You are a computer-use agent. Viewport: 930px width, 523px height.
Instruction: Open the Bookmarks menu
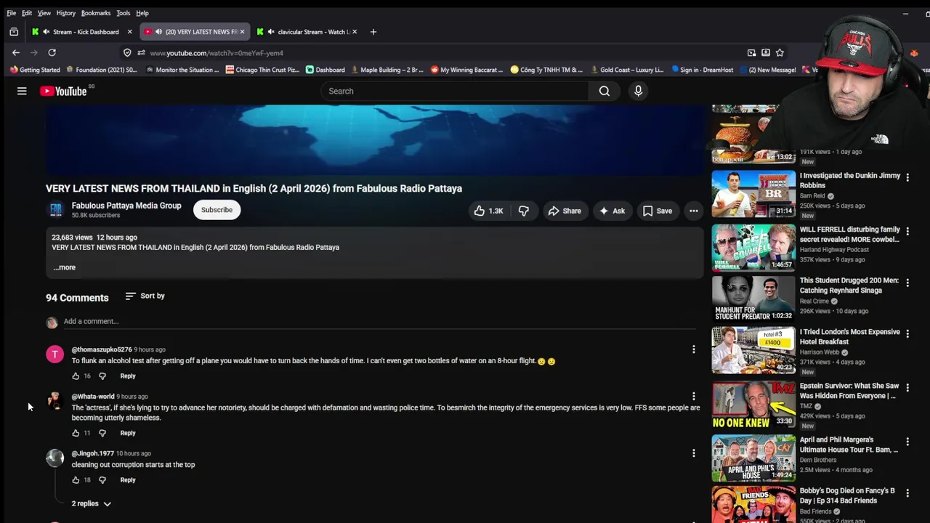coord(96,13)
